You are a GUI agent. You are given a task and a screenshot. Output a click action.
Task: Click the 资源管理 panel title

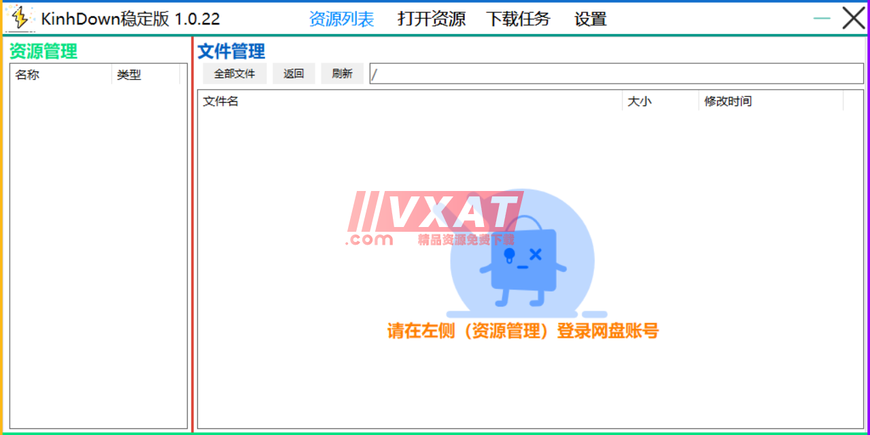[41, 51]
